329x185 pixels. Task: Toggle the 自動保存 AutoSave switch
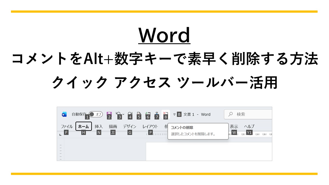coord(96,114)
